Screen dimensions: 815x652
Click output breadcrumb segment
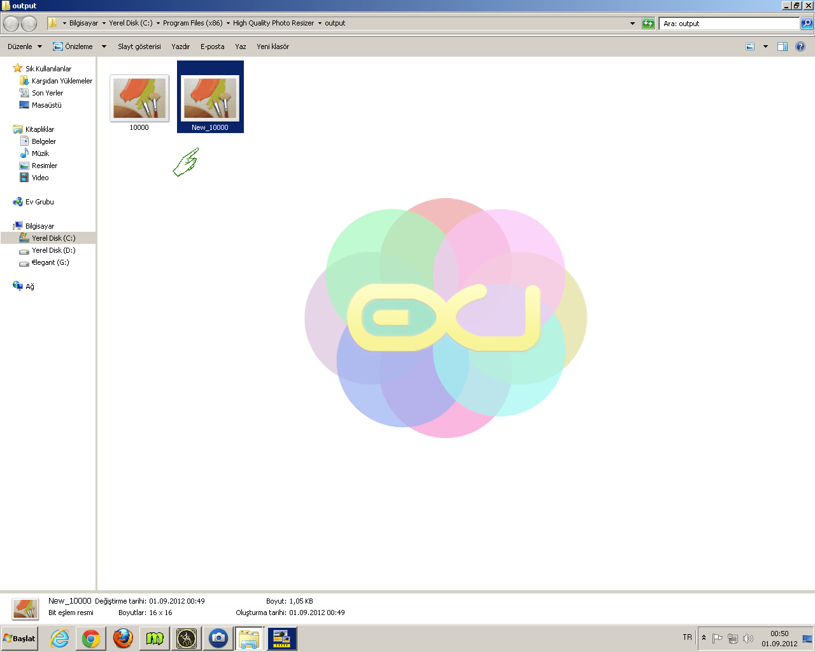coord(335,23)
